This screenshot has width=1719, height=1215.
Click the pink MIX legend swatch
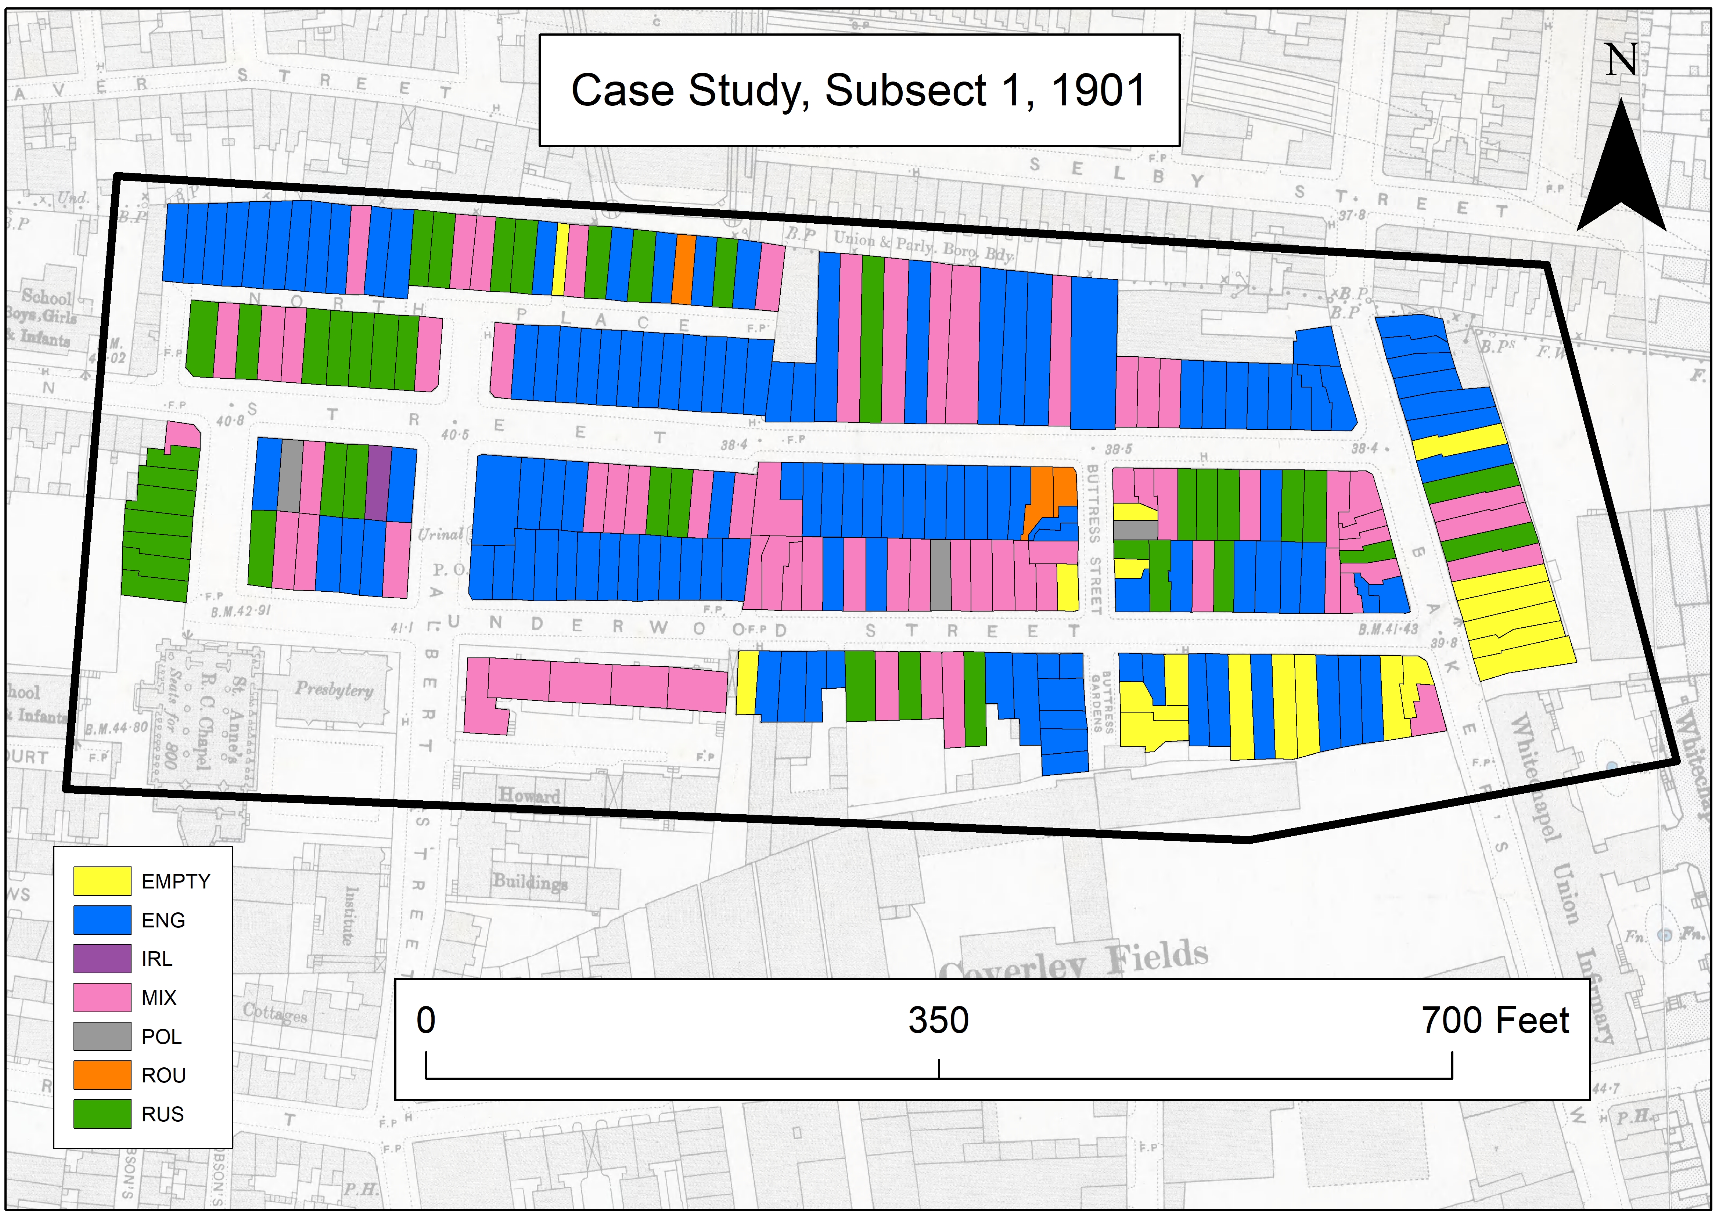pos(103,997)
